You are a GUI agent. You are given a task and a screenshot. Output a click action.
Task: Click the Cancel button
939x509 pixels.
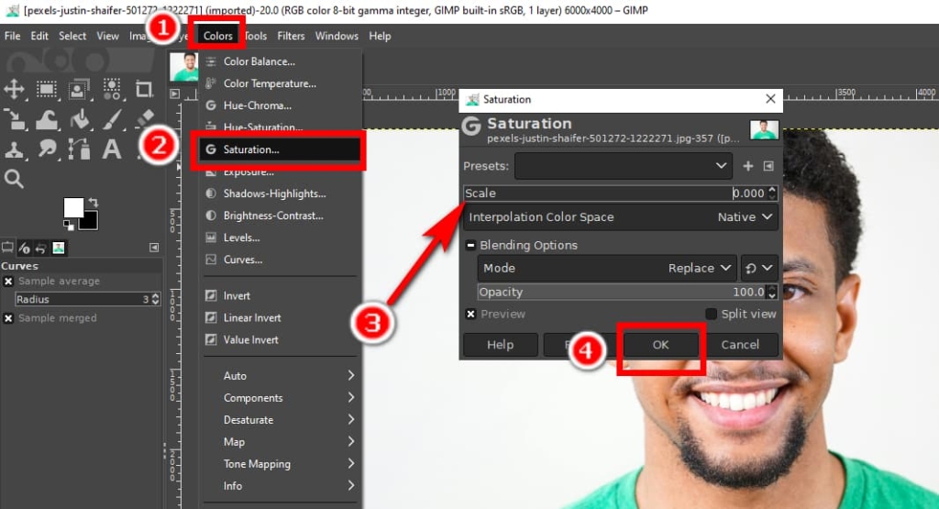[x=740, y=345]
